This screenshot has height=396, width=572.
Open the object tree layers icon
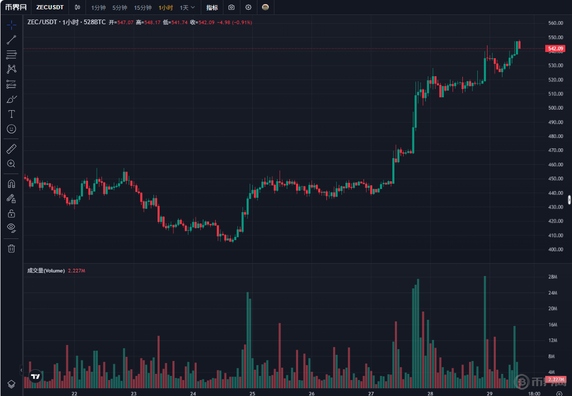(x=11, y=384)
